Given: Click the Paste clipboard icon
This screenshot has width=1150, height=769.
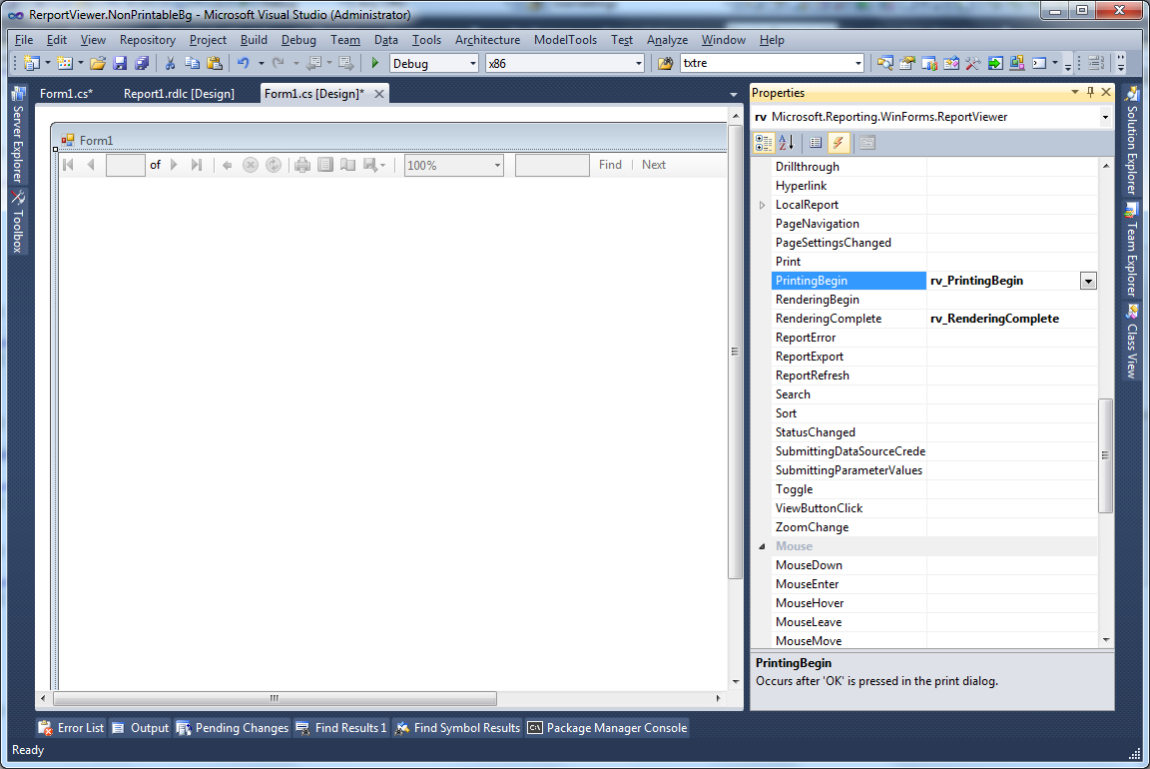Looking at the screenshot, I should coord(215,63).
